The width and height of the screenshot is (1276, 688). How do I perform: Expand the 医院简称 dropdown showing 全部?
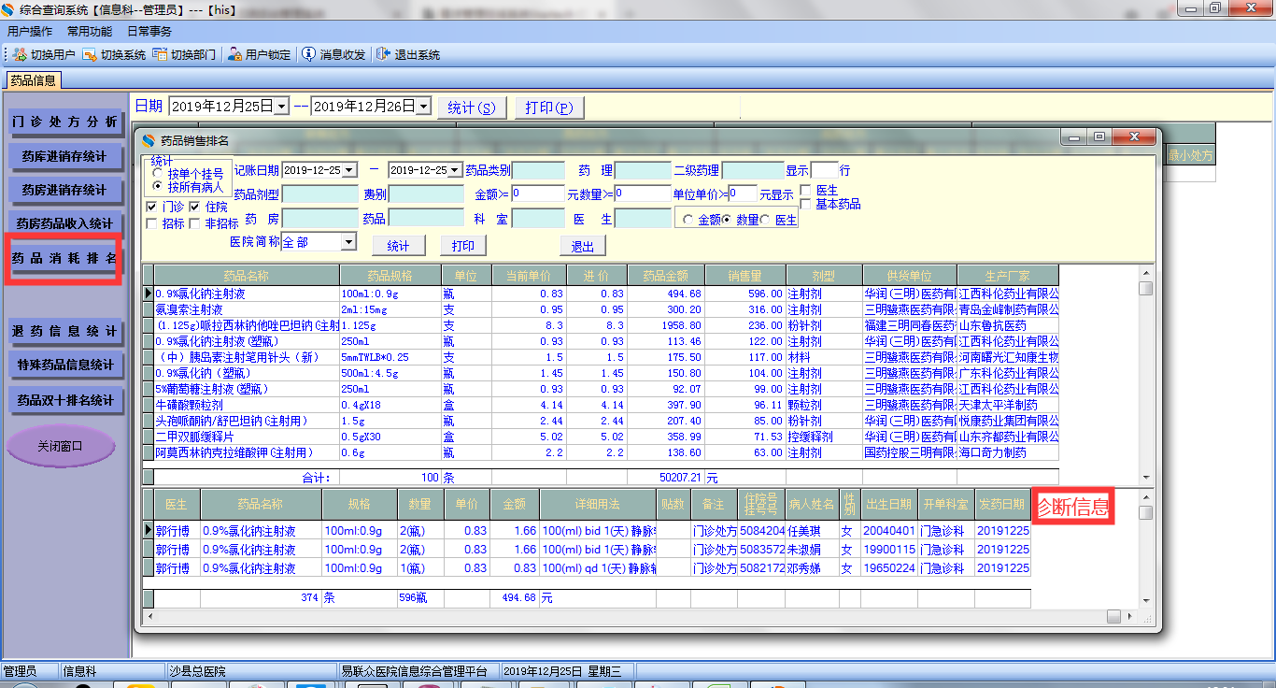[x=348, y=242]
